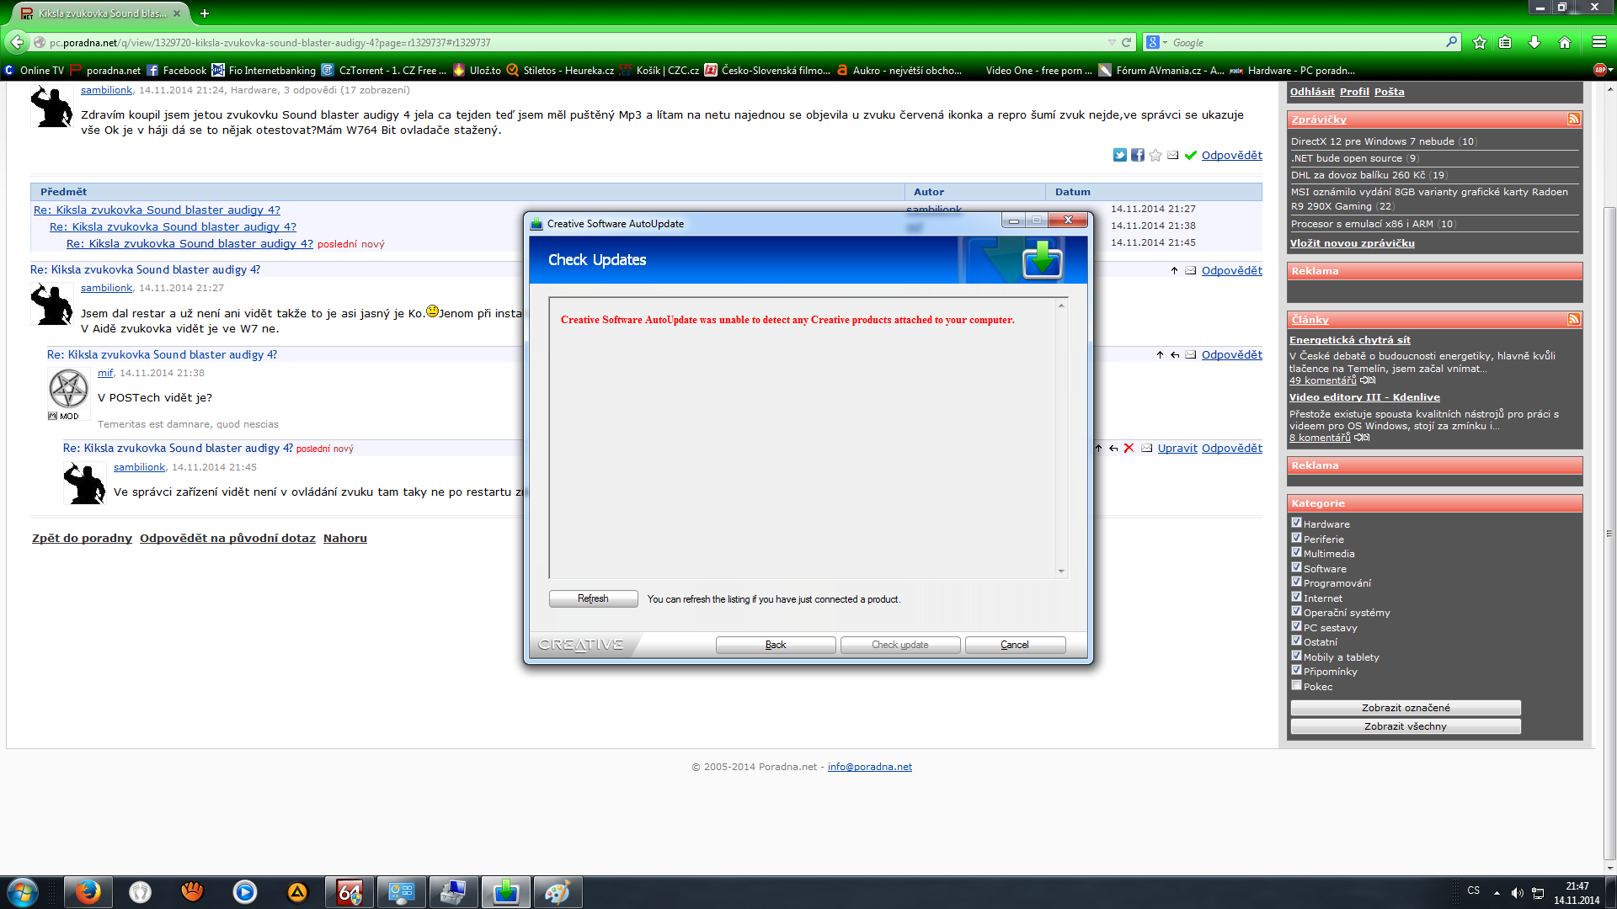Open the Adblock Plus dropdown arrow

[x=1611, y=70]
